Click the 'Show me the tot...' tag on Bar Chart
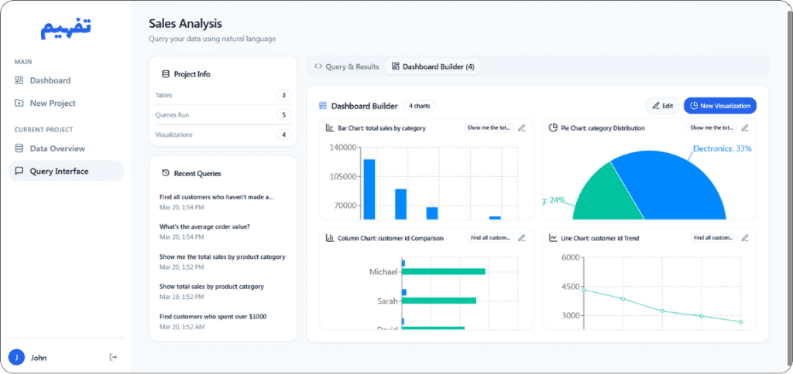793x374 pixels. 489,127
